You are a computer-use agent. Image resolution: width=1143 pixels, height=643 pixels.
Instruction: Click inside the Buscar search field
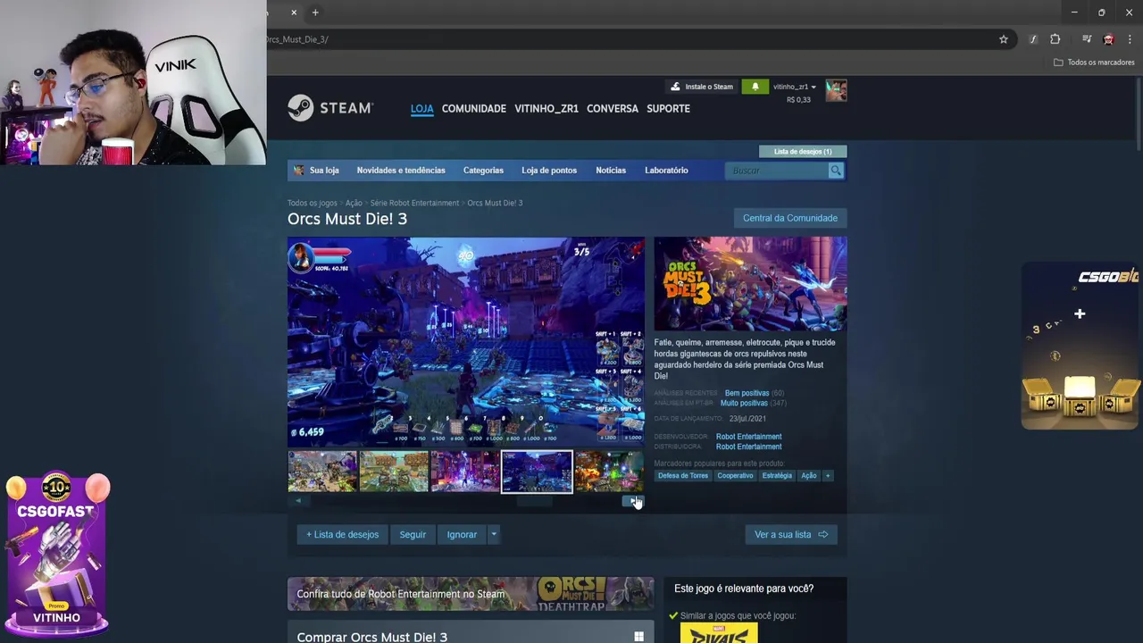click(x=777, y=171)
